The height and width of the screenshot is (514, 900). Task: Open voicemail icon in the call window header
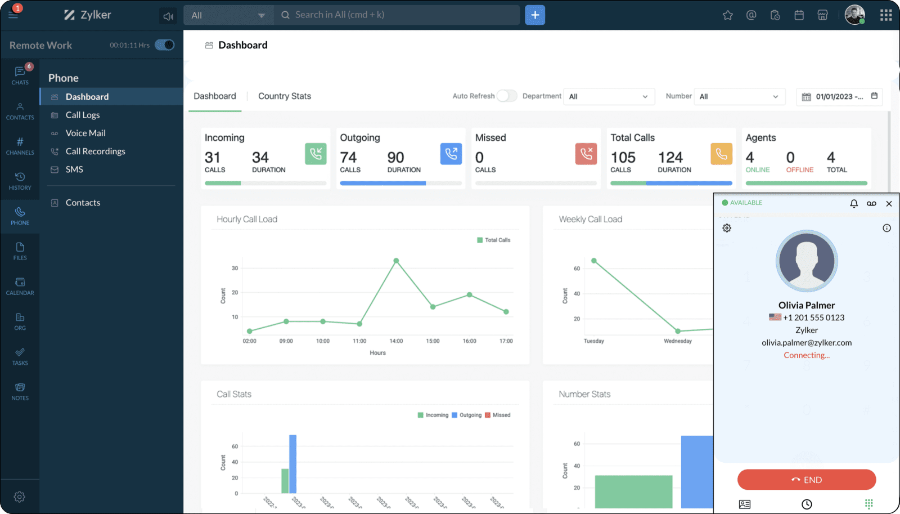pyautogui.click(x=871, y=203)
